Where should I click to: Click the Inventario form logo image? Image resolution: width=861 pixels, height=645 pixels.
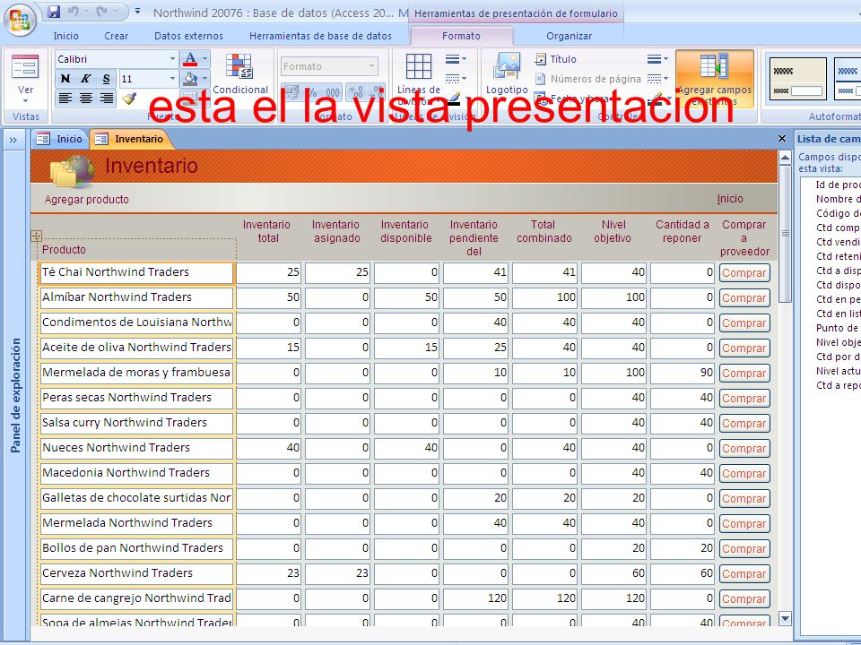coord(72,171)
